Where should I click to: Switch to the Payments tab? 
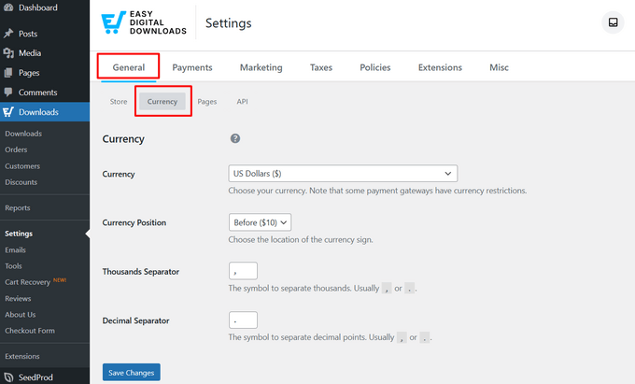pos(192,67)
